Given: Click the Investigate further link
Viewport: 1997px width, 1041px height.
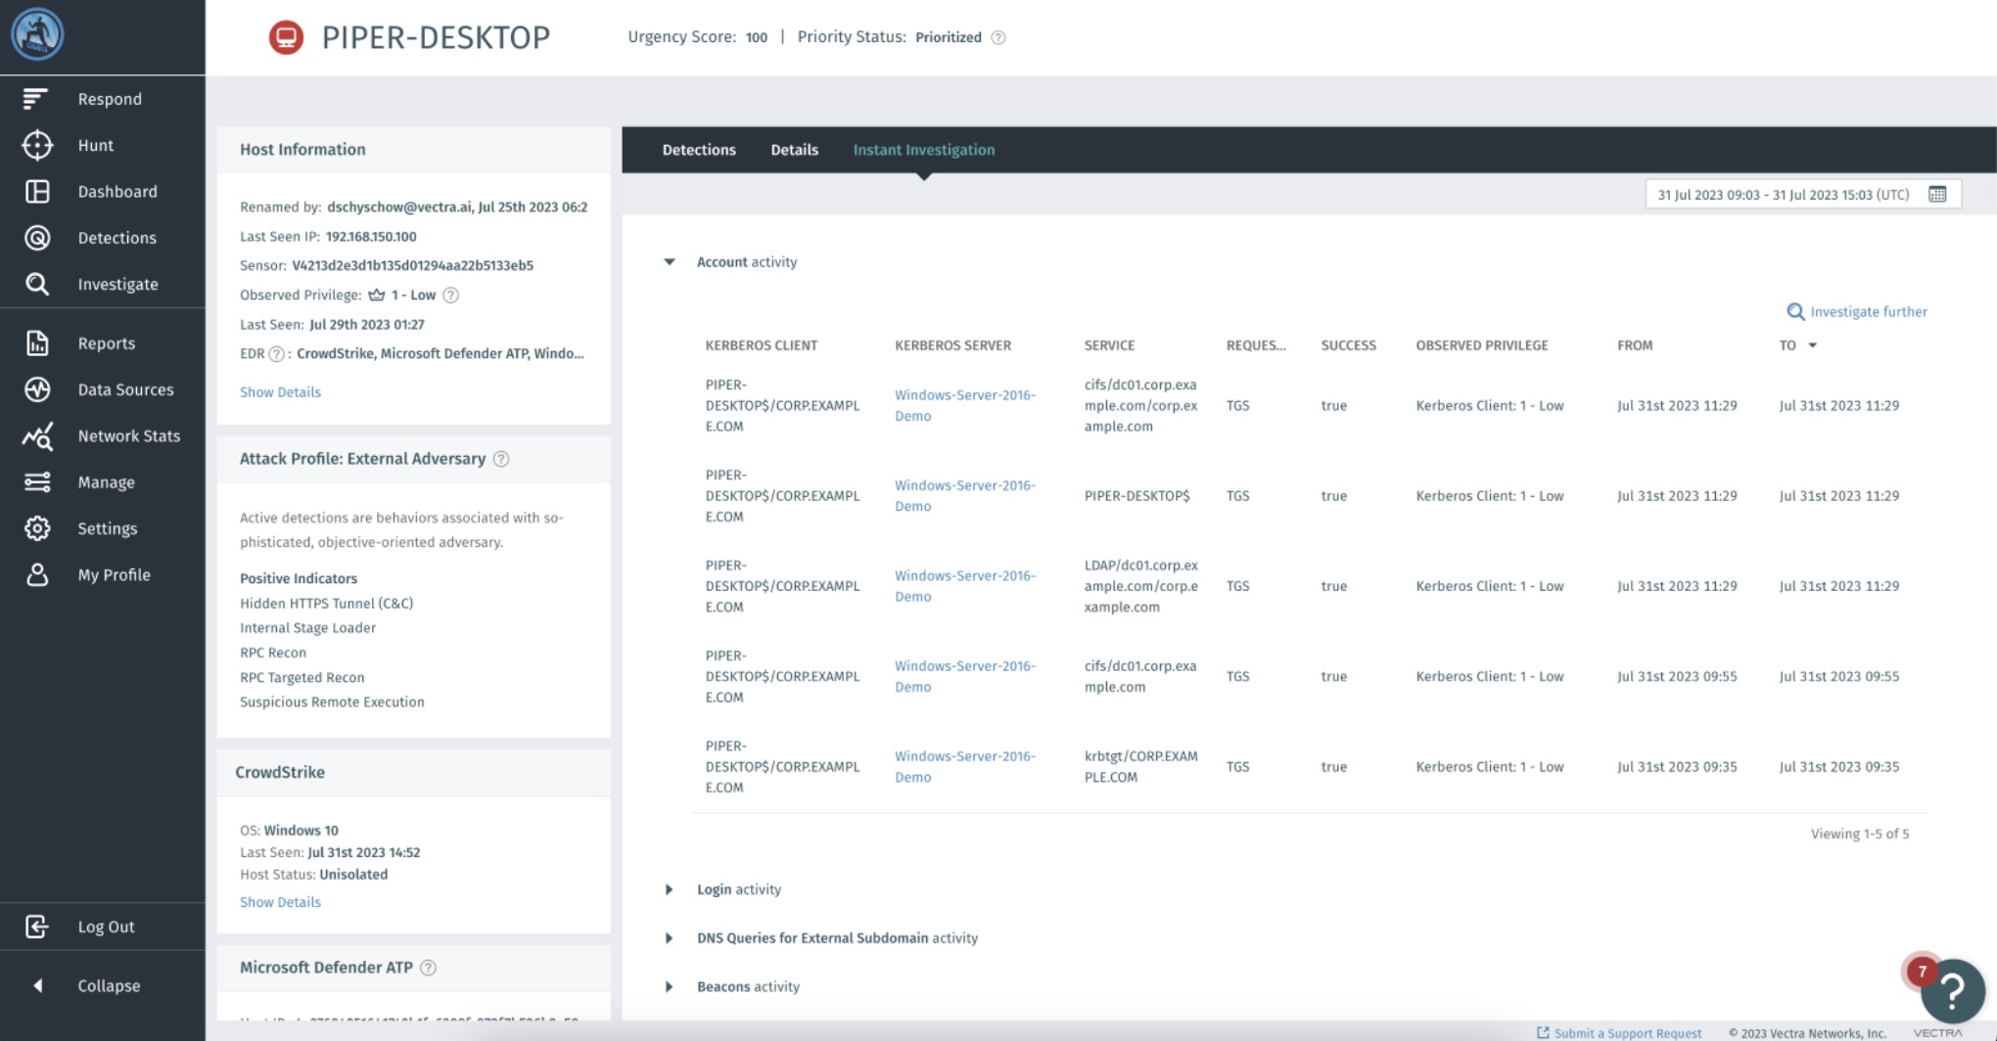Looking at the screenshot, I should click(1868, 311).
